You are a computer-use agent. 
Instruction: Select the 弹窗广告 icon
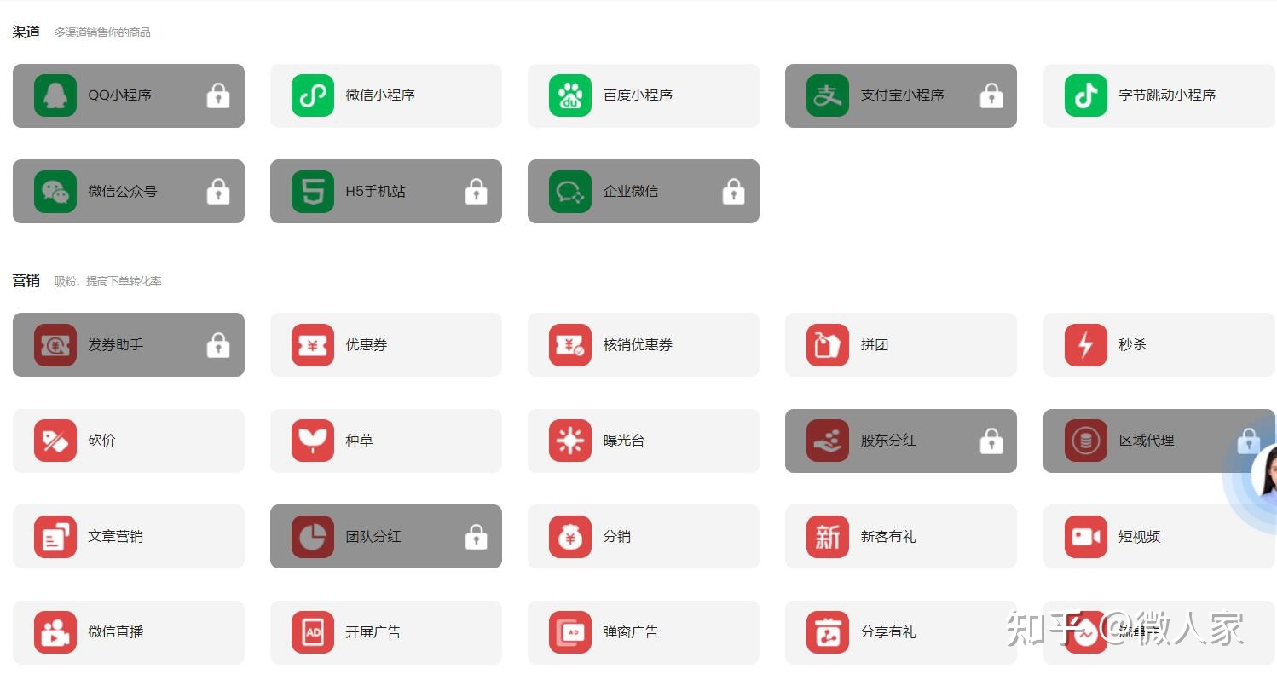pyautogui.click(x=570, y=632)
